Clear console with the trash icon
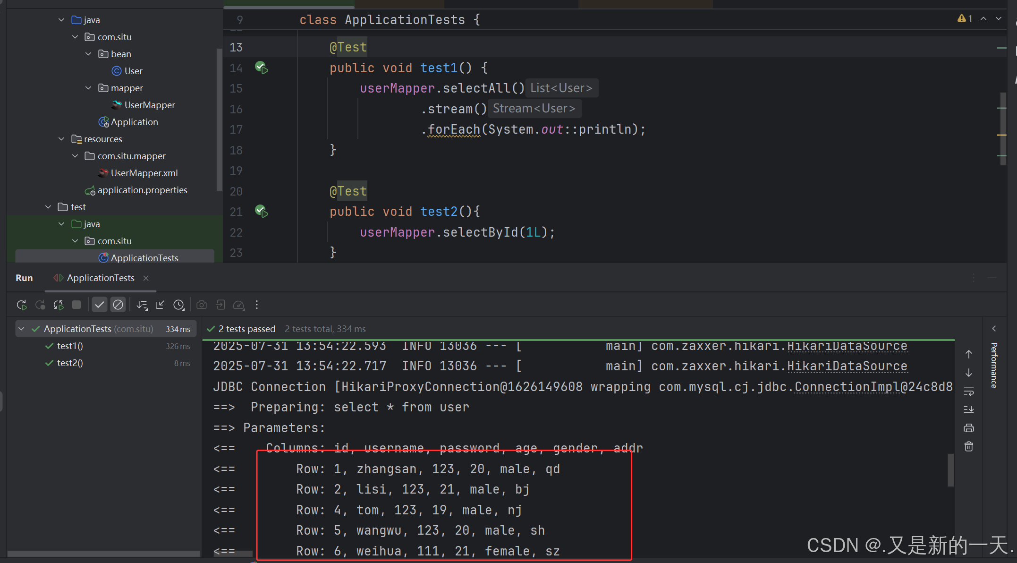This screenshot has height=563, width=1017. pos(969,446)
